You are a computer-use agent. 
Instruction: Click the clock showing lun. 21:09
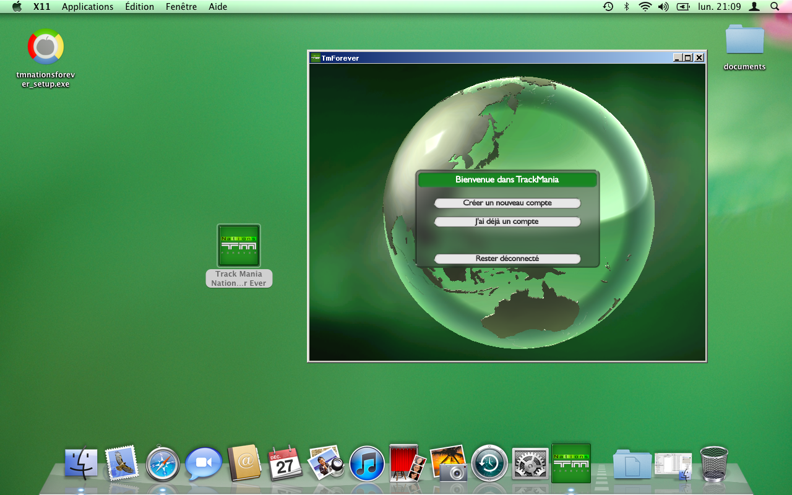[x=719, y=7]
